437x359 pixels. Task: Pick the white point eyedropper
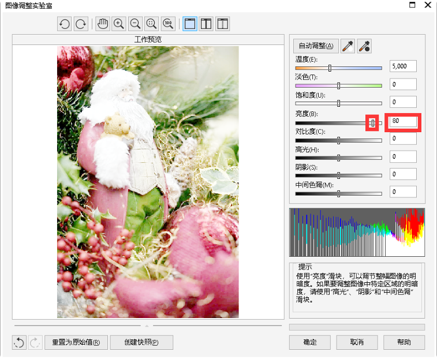348,46
